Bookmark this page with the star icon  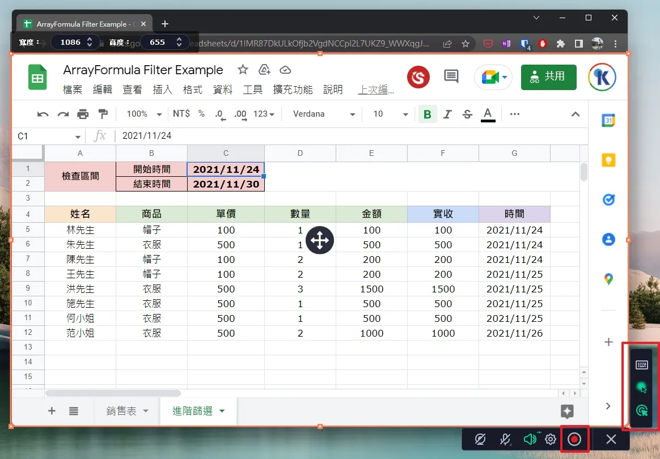tap(465, 43)
